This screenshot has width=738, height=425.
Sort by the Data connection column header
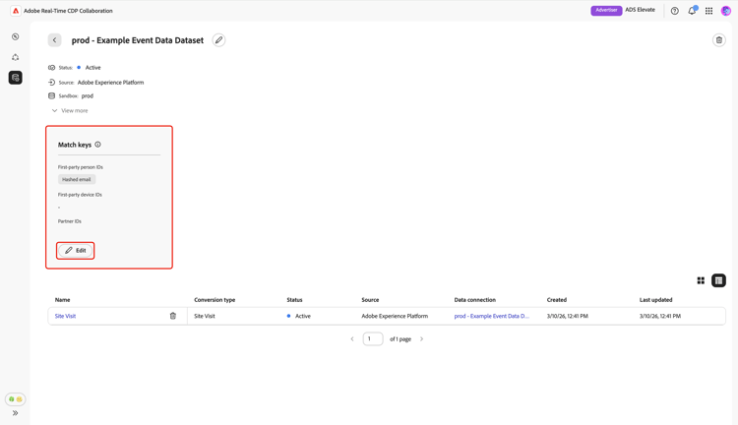(475, 300)
